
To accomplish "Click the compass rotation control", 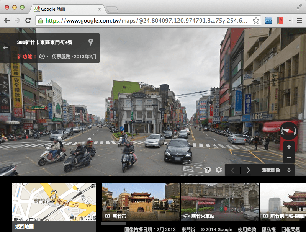I will tap(288, 131).
